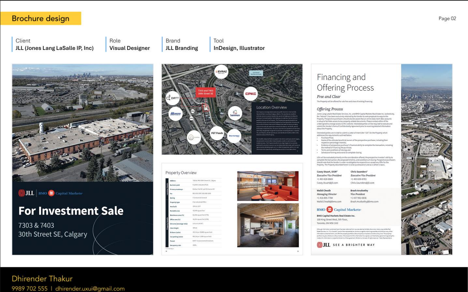This screenshot has width=468, height=292.
Task: Click the LD Dental logo circle on map
Action: [194, 137]
